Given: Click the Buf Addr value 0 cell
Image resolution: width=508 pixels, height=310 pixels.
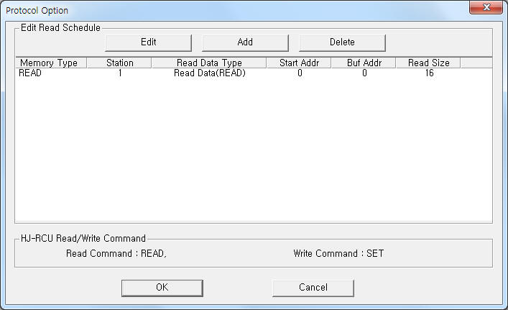Looking at the screenshot, I should (364, 73).
